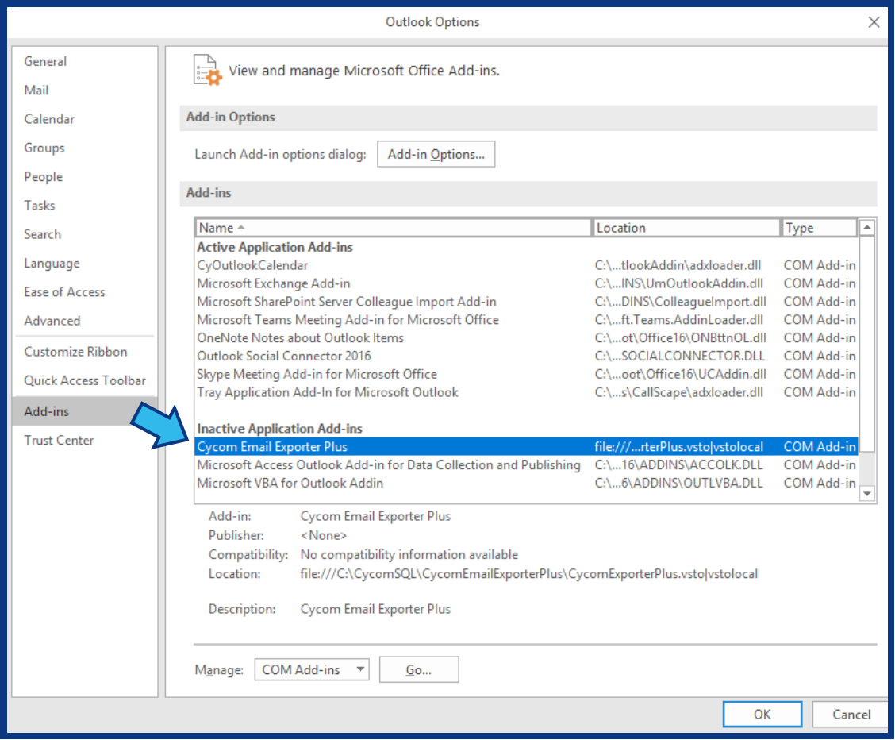Image resolution: width=895 pixels, height=740 pixels.
Task: Click the add-in list scroll down arrow
Action: [x=867, y=493]
